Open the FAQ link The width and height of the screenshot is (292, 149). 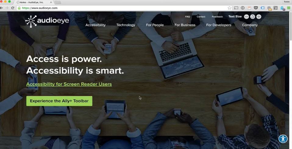[x=187, y=17]
